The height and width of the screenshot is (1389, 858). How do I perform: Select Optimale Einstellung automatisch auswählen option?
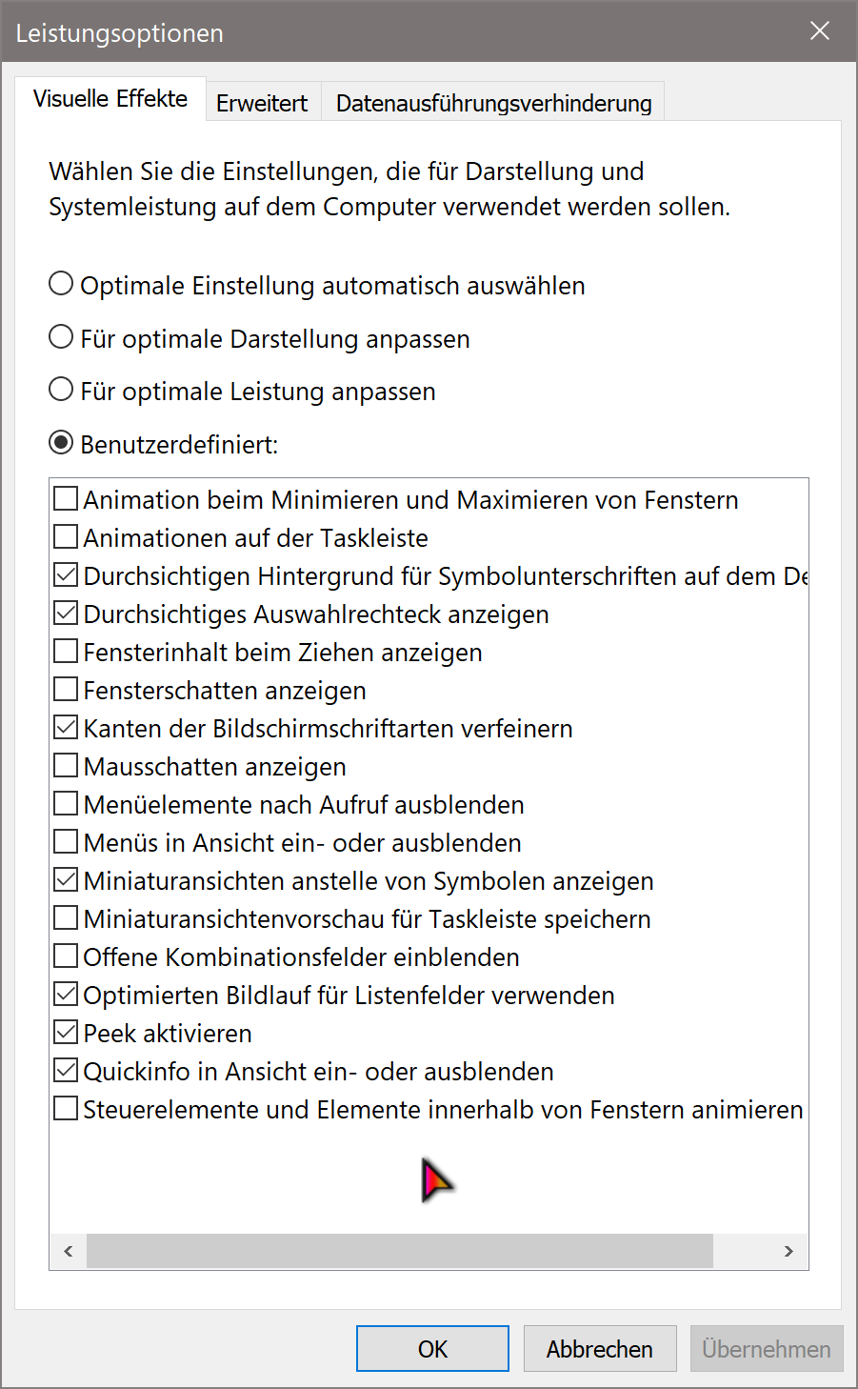pyautogui.click(x=61, y=284)
